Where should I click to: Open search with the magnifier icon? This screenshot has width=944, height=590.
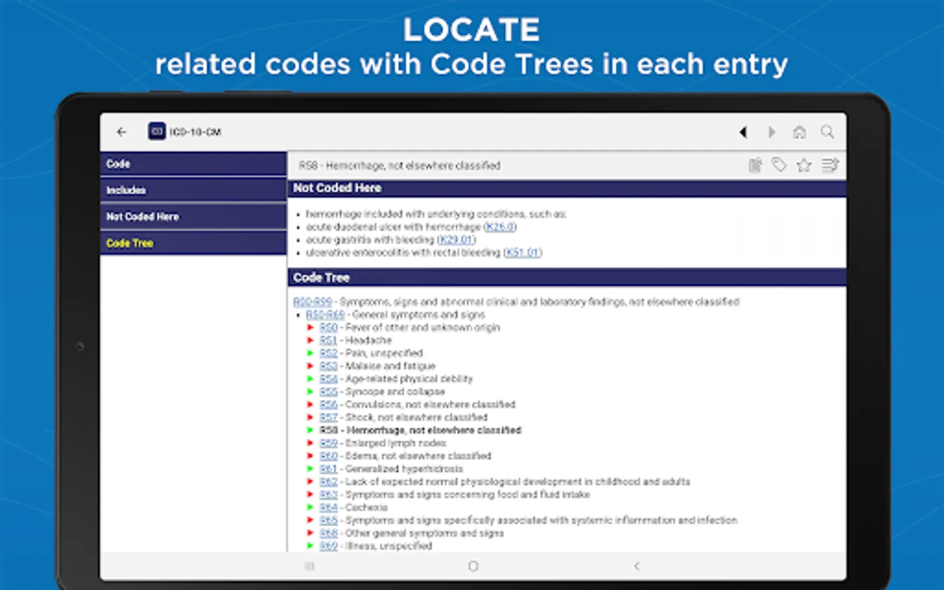827,132
